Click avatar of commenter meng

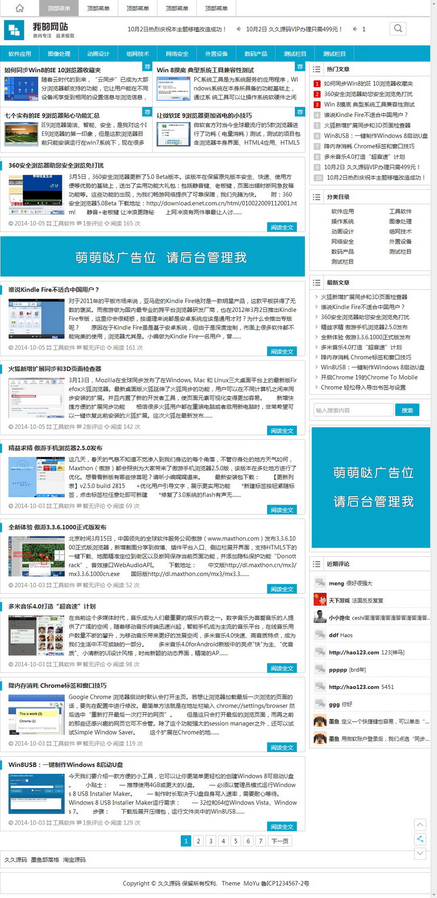[x=320, y=582]
